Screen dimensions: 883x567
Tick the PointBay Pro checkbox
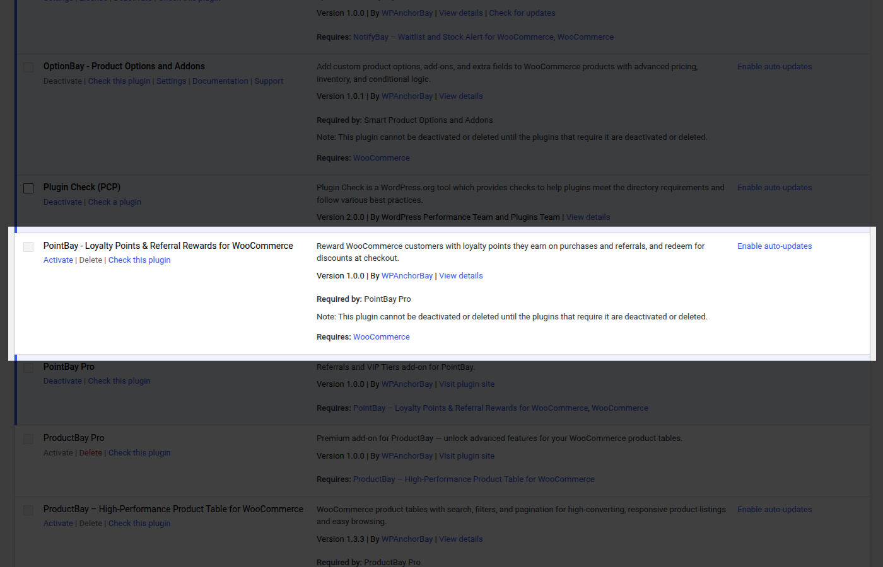28,368
